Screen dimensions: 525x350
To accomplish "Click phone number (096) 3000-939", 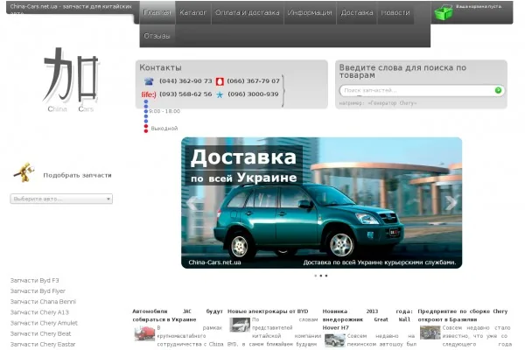I will point(253,94).
